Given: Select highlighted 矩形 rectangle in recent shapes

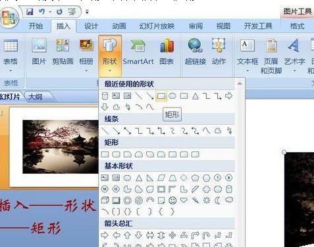Looking at the screenshot, I should [x=161, y=96].
